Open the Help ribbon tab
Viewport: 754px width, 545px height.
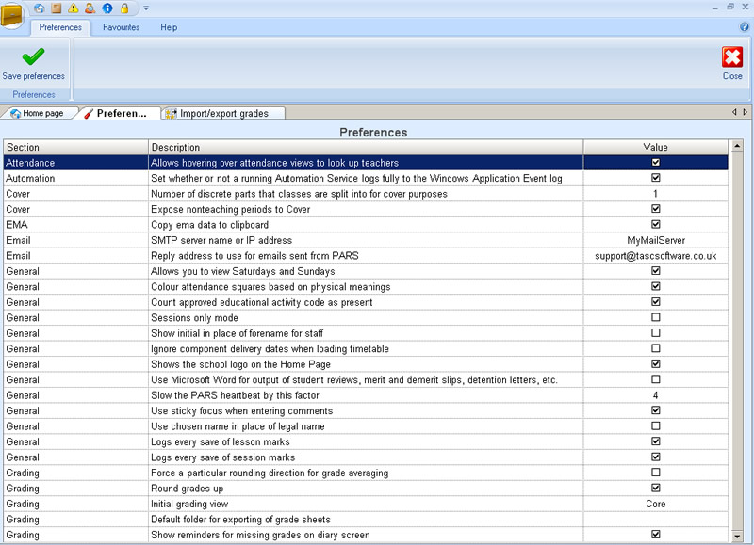click(169, 27)
